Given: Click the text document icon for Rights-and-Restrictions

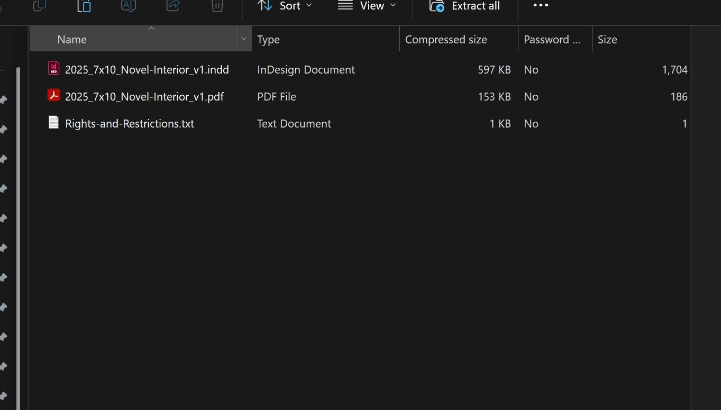Looking at the screenshot, I should pyautogui.click(x=53, y=122).
